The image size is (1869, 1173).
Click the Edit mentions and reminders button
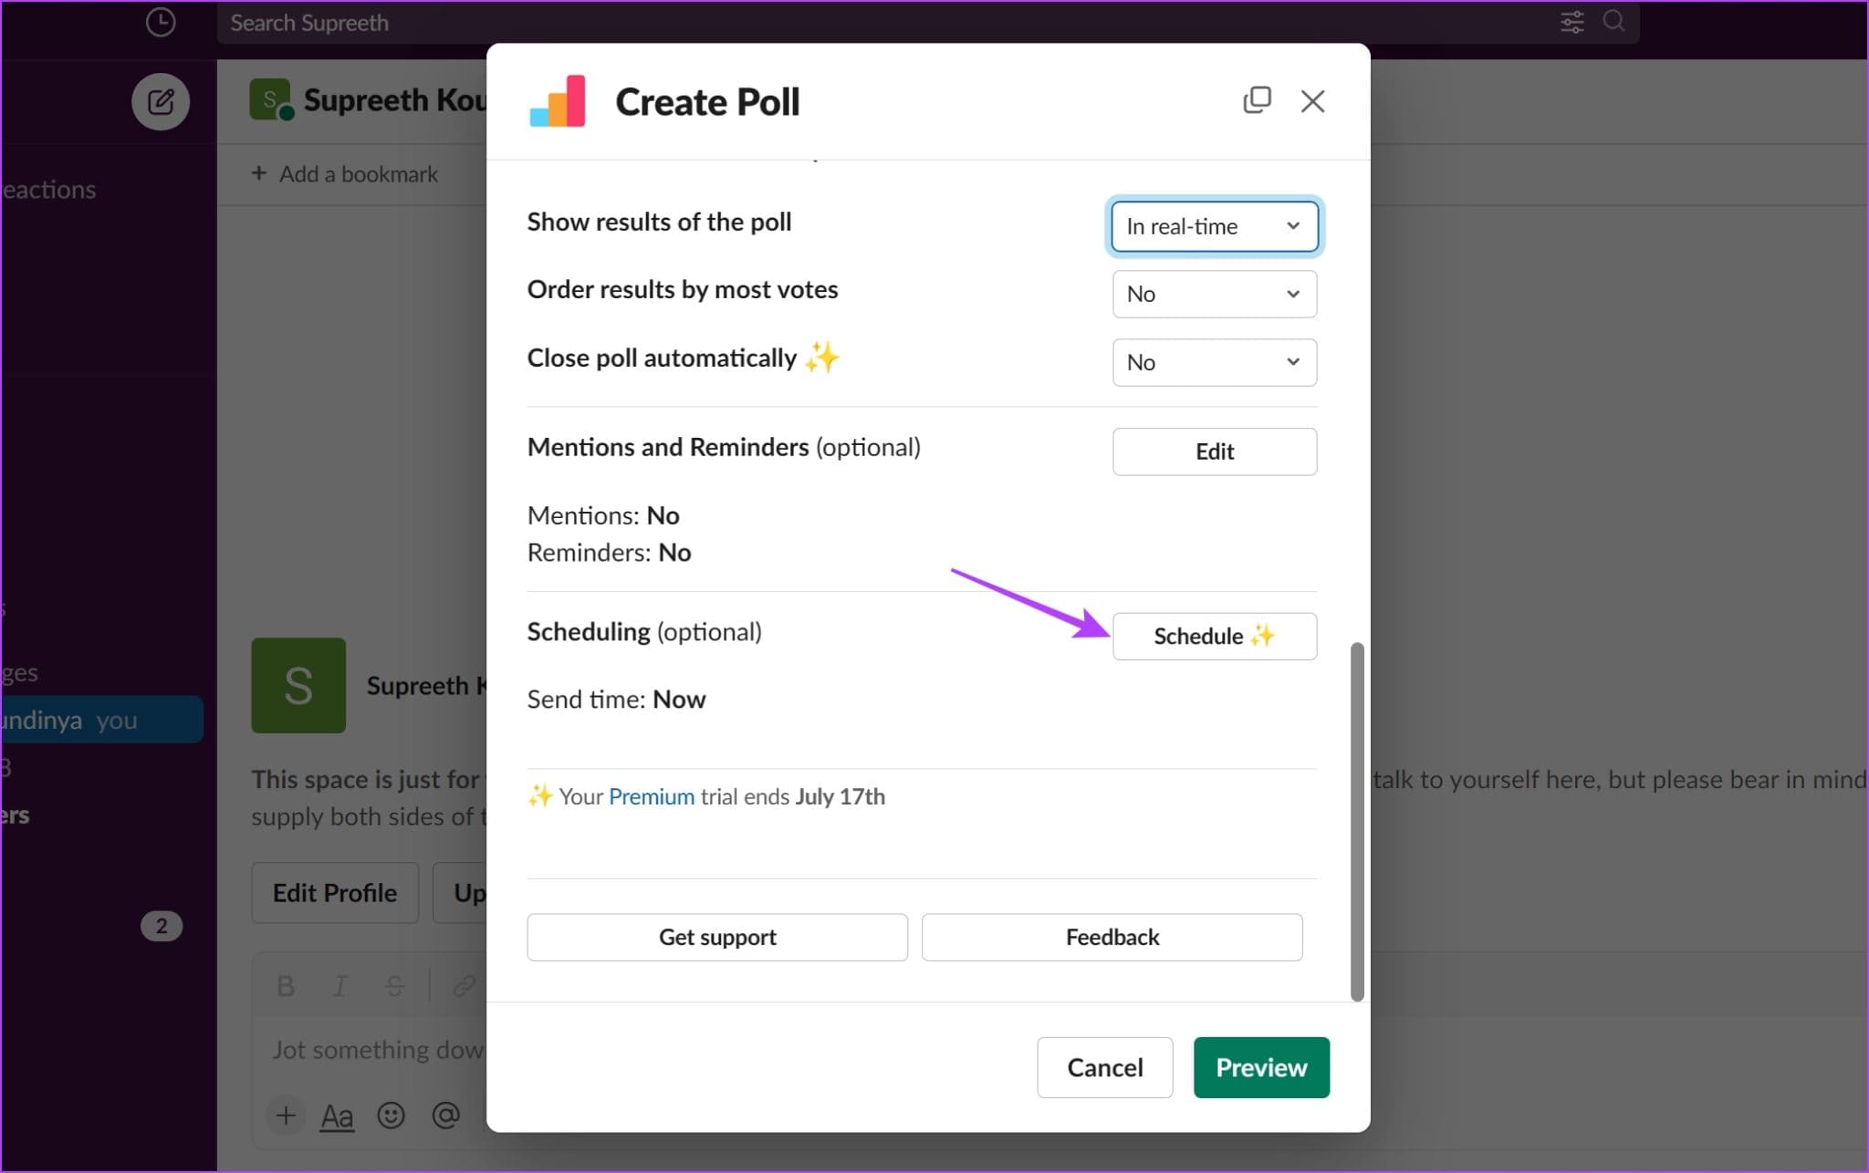tap(1212, 452)
